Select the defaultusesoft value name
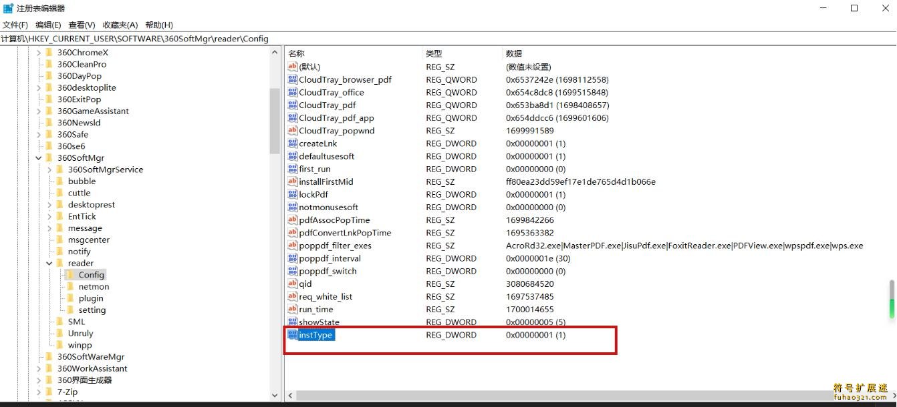This screenshot has width=897, height=407. coord(326,156)
